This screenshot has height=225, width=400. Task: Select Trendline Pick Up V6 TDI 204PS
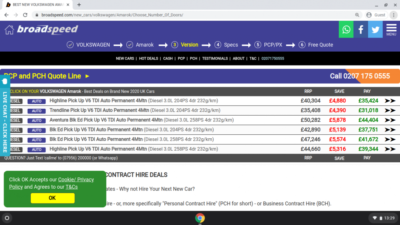[135, 111]
